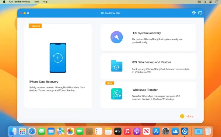This screenshot has width=221, height=137.
Task: Open Spotlight search in the menu bar
Action: (x=205, y=2)
